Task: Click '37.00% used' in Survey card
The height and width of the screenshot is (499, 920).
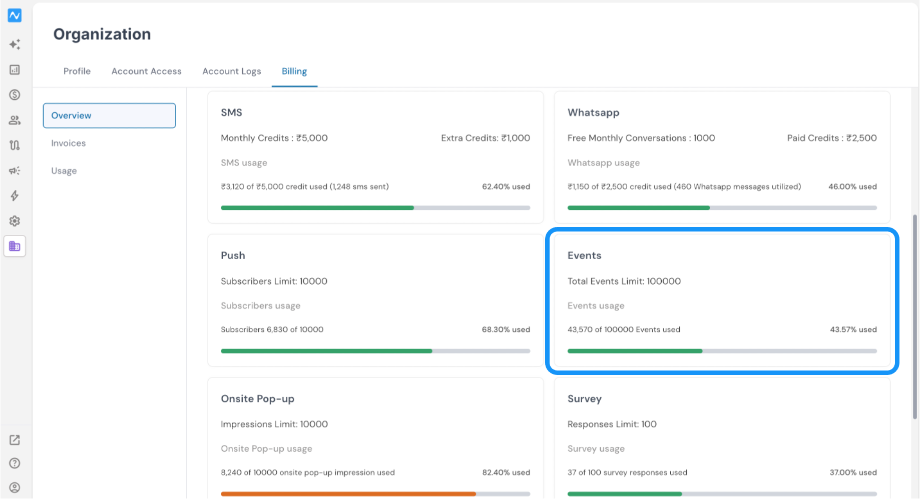Action: (853, 472)
